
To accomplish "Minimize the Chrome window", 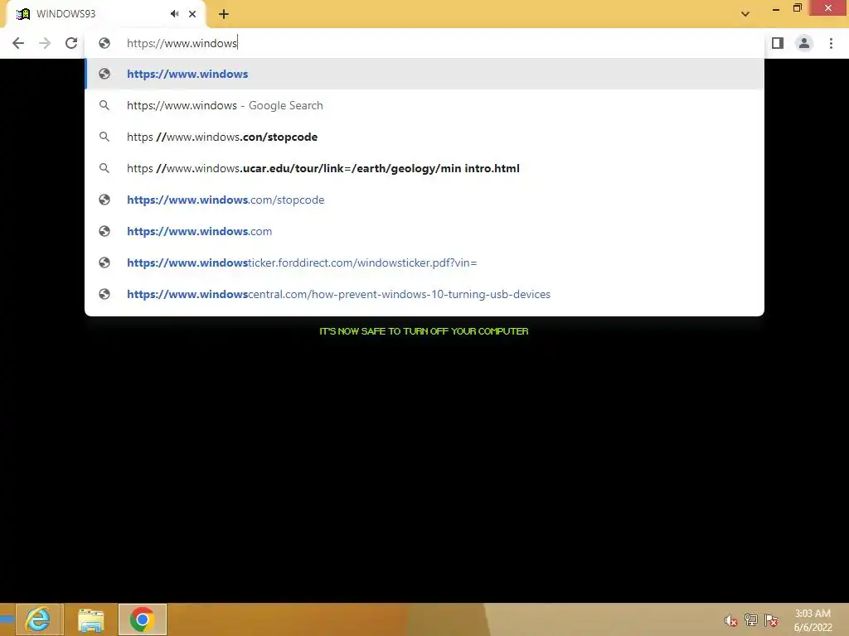I will click(776, 8).
